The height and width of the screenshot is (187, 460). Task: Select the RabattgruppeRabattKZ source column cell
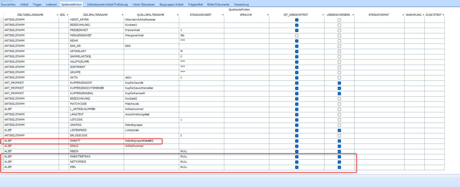coord(139,141)
